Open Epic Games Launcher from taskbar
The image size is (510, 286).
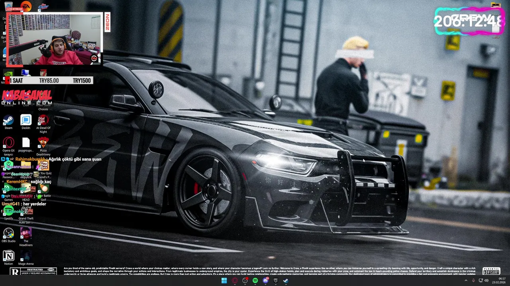(276, 280)
